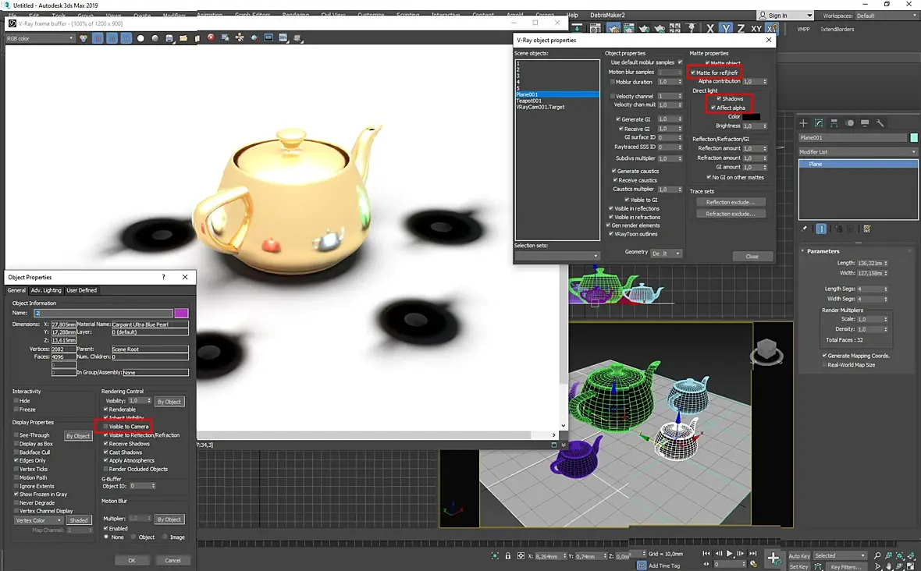
Task: Open the Utilities wrench tab
Action: coord(880,123)
